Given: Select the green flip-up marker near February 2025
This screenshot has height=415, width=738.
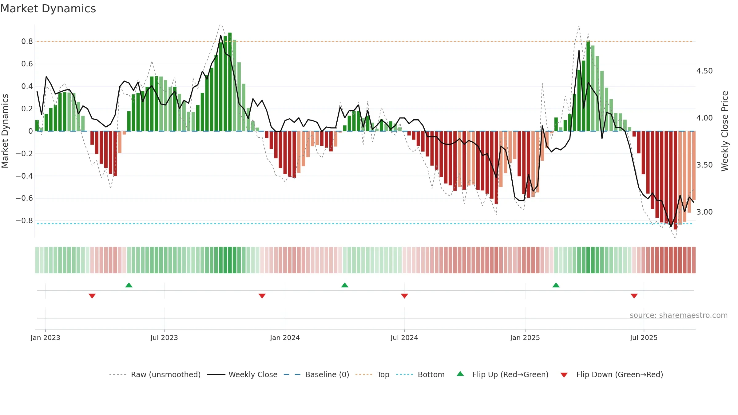Looking at the screenshot, I should [x=556, y=285].
